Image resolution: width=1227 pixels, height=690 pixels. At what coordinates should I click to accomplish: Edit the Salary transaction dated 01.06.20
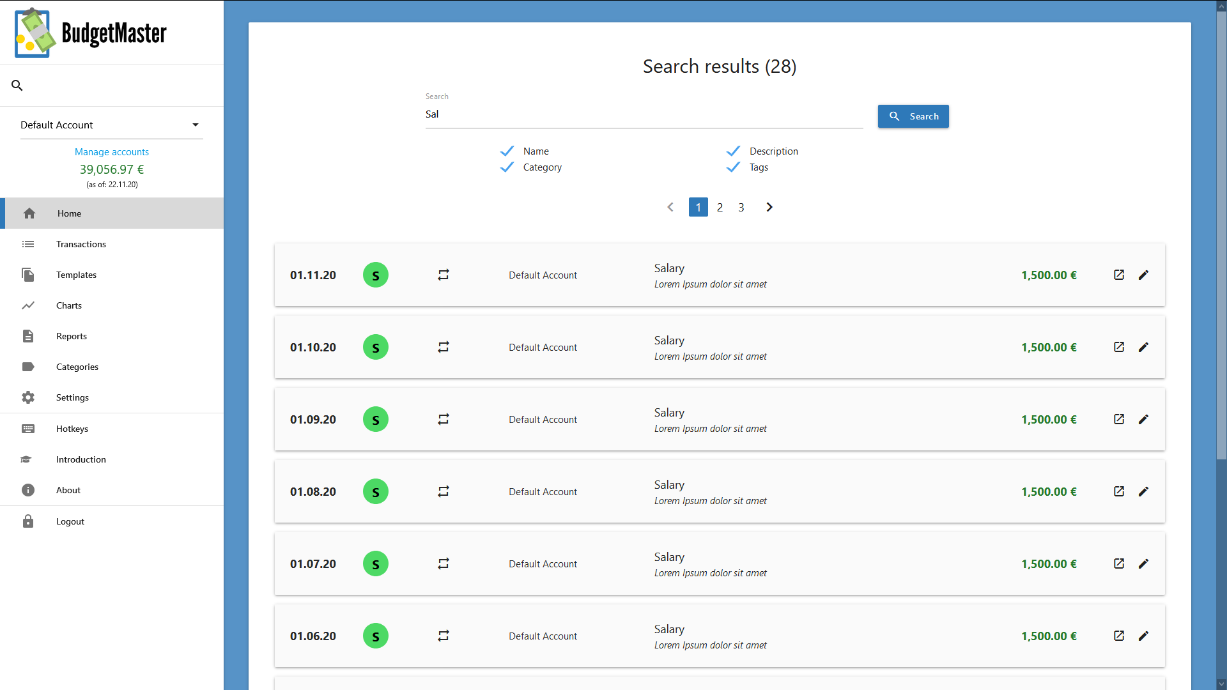pyautogui.click(x=1143, y=636)
